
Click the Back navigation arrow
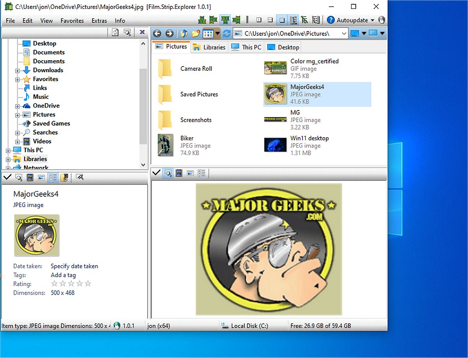(157, 33)
